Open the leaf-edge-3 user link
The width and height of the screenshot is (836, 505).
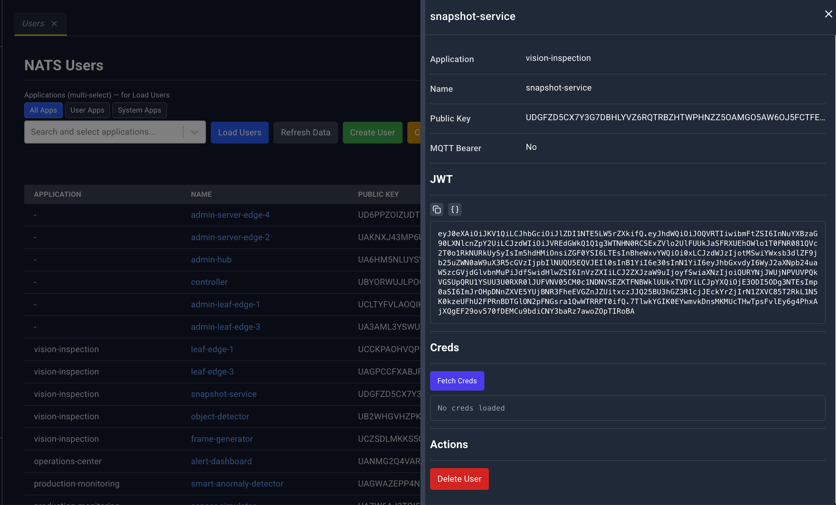click(x=212, y=371)
